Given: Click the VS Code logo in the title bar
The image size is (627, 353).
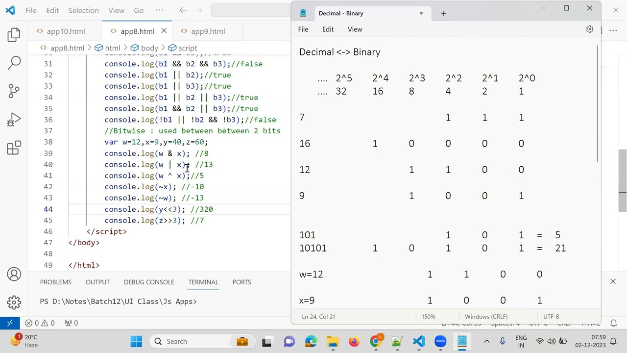Looking at the screenshot, I should [10, 10].
